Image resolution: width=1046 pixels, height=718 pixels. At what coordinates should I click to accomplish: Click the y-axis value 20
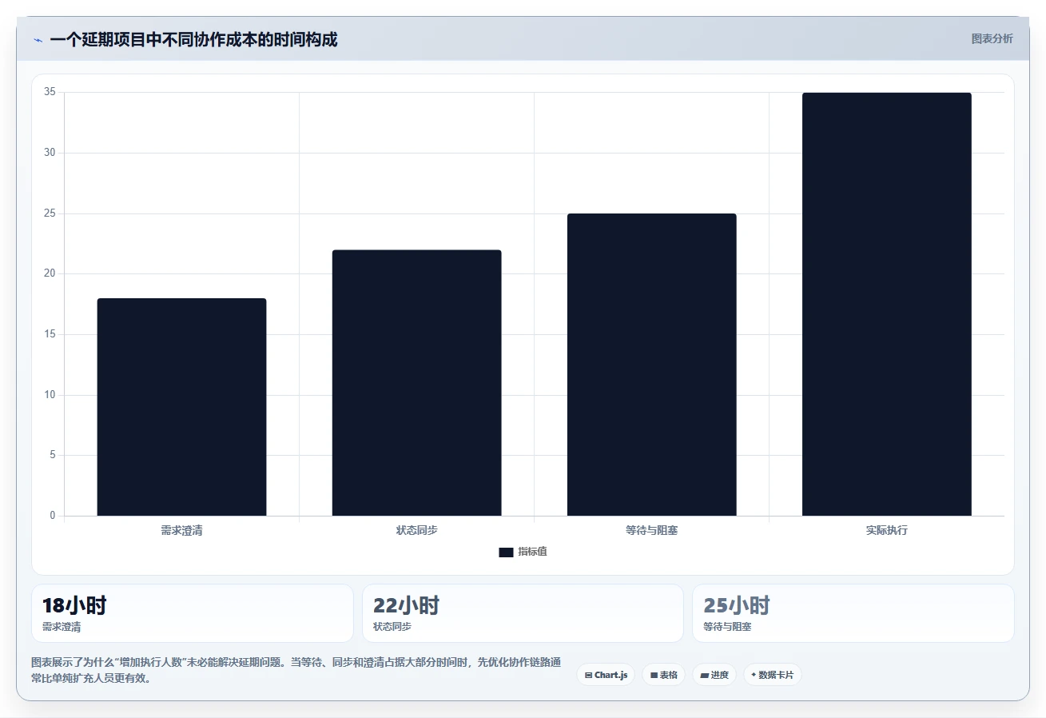coord(50,273)
